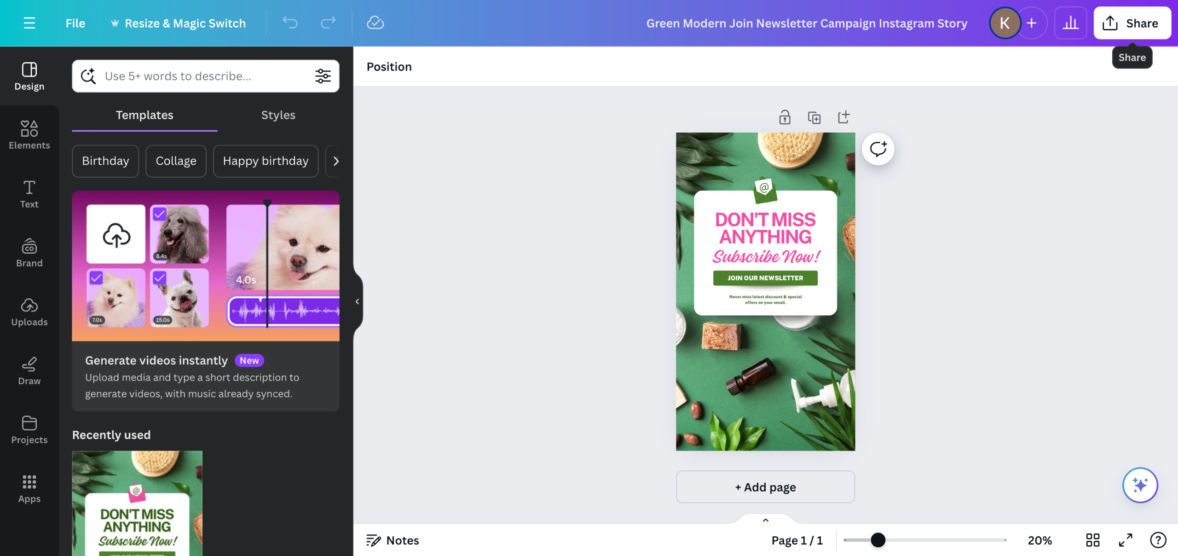The width and height of the screenshot is (1178, 556).
Task: Open the Uploads panel
Action: 29,312
